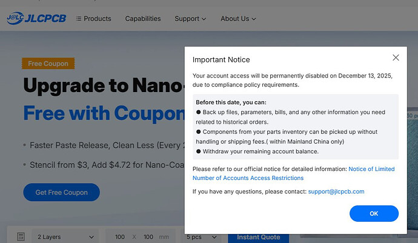Click the support@jlcpcb.com email link
418x243 pixels.
336,191
